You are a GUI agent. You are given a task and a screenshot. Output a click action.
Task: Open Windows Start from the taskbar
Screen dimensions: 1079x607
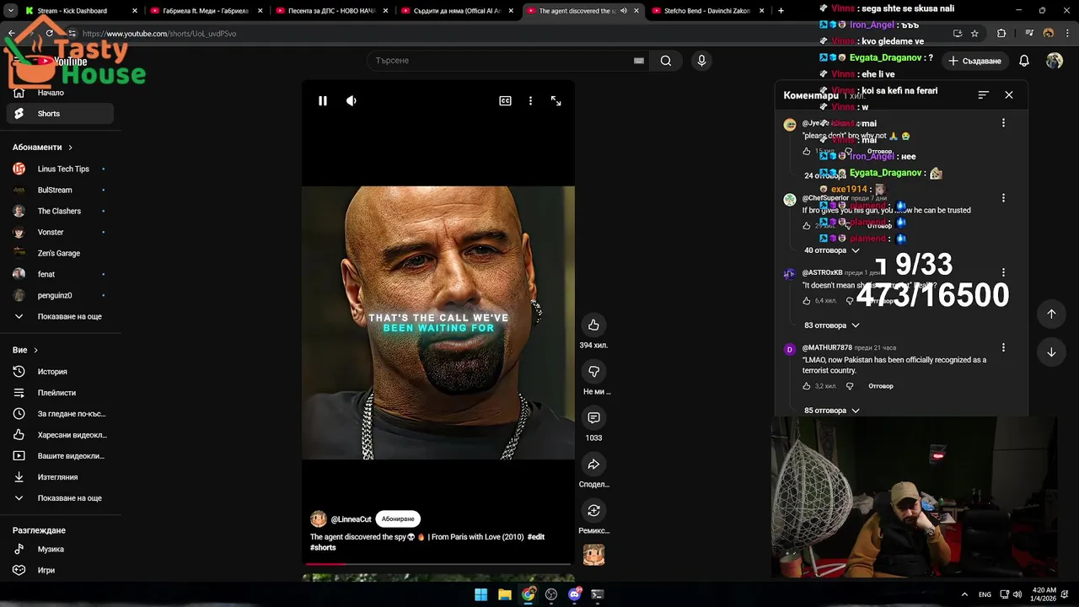click(480, 594)
